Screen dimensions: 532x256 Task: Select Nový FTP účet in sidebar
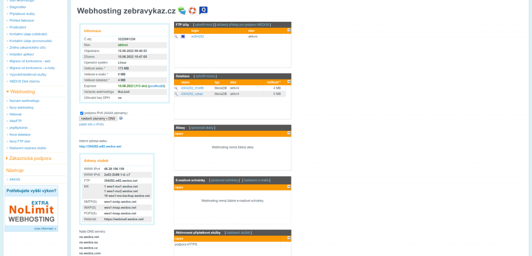(x=20, y=141)
